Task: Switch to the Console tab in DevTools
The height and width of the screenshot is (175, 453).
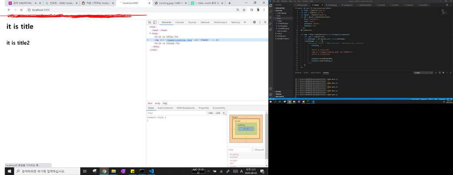Action: (179, 22)
